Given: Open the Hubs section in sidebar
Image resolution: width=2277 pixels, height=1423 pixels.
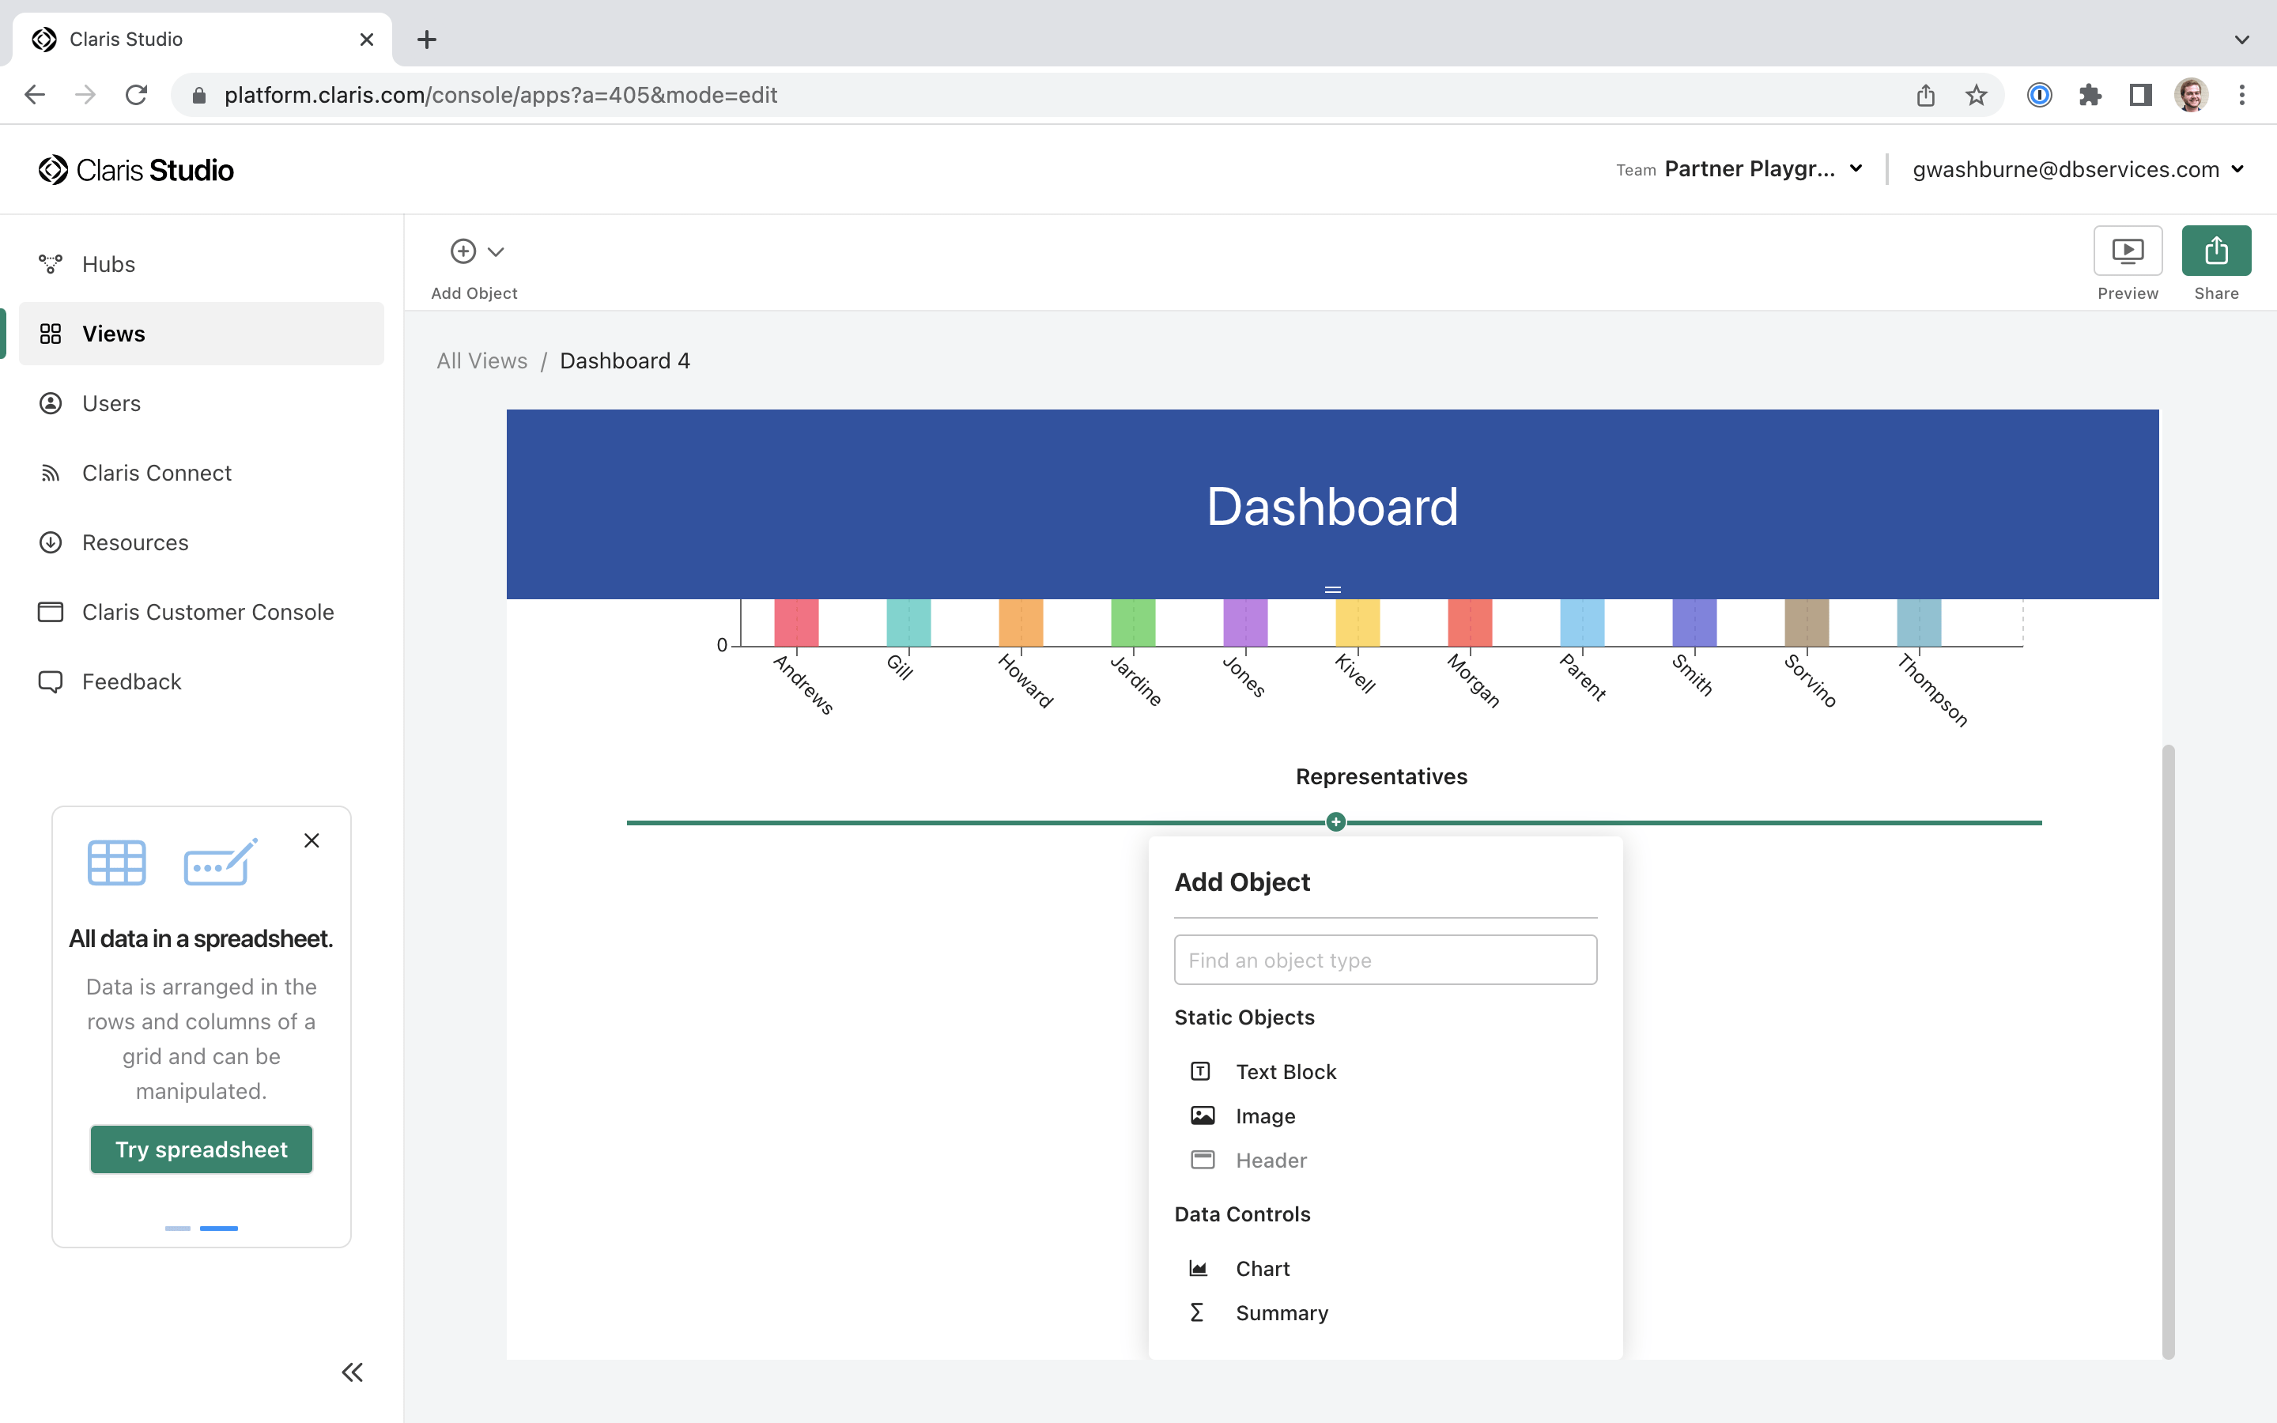Looking at the screenshot, I should (202, 265).
